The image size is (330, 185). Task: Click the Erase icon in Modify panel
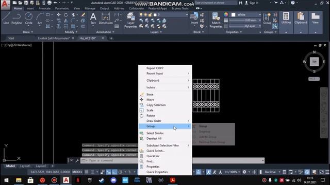[x=83, y=15]
